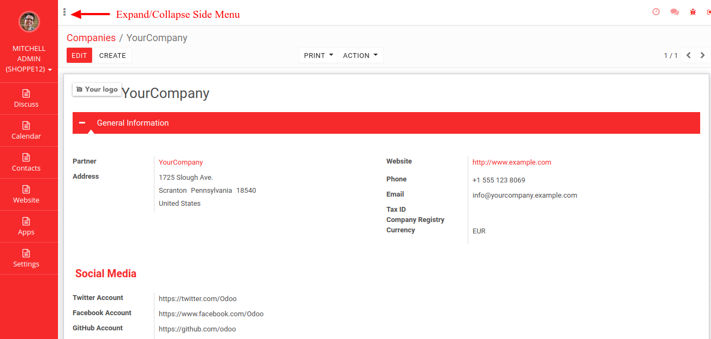The height and width of the screenshot is (339, 711).
Task: Go back to Companies breadcrumb
Action: (x=91, y=38)
